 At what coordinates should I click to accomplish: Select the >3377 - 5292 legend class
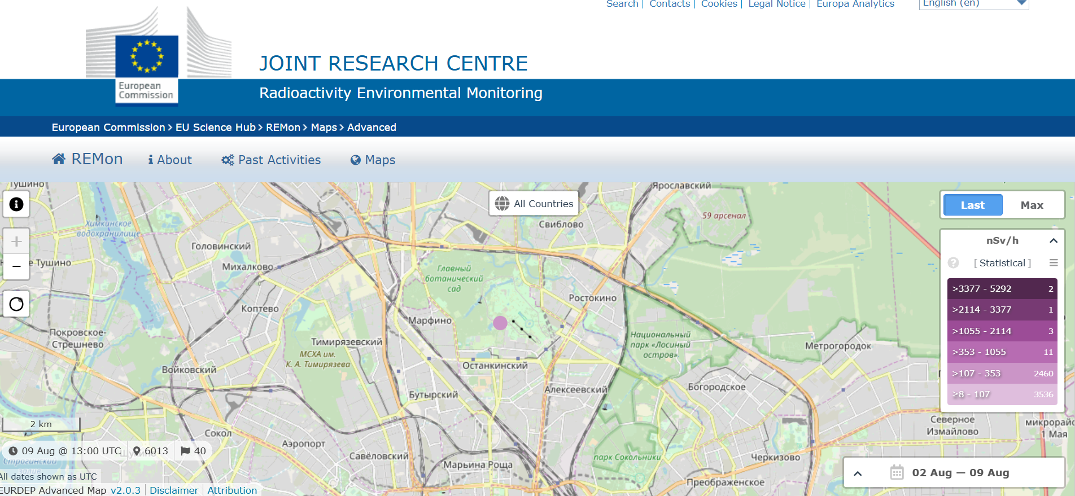click(1002, 288)
